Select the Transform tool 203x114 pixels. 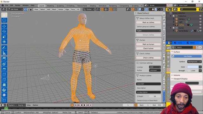tap(4, 42)
